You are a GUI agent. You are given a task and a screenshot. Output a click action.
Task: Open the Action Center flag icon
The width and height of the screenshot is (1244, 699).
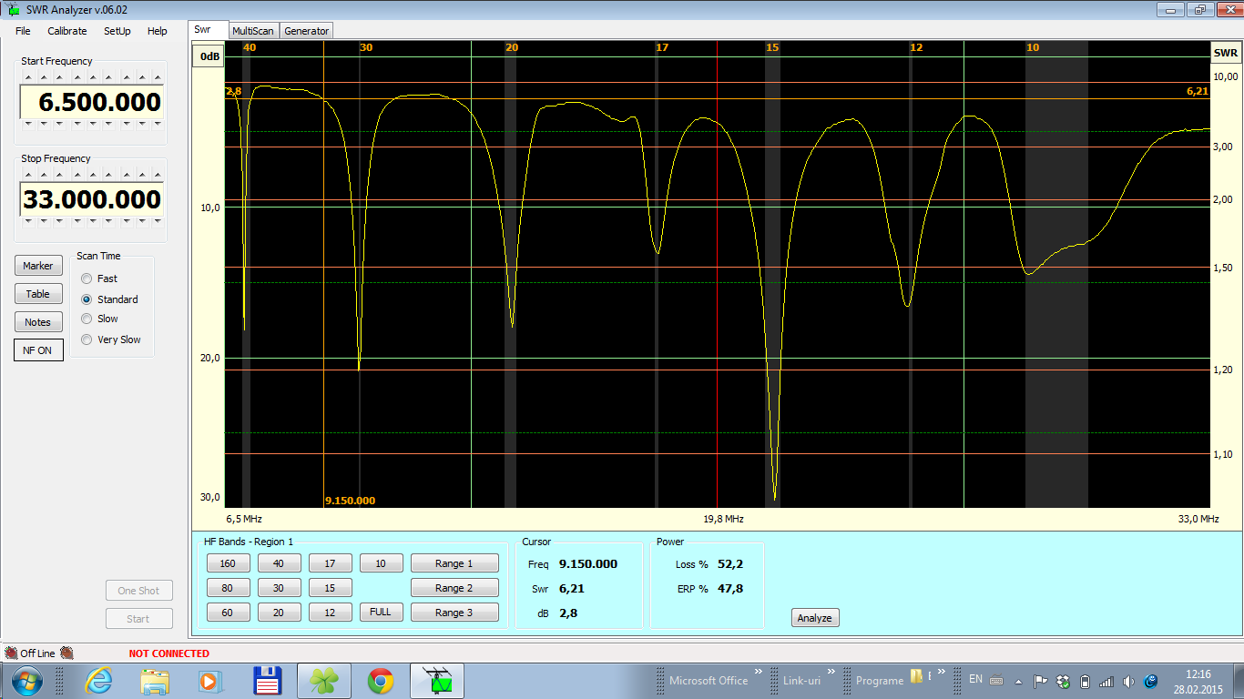coord(1040,681)
